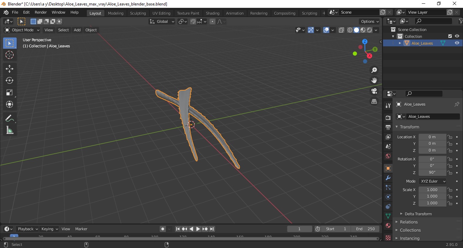Click play animation button
The width and height of the screenshot is (463, 248).
[198, 229]
